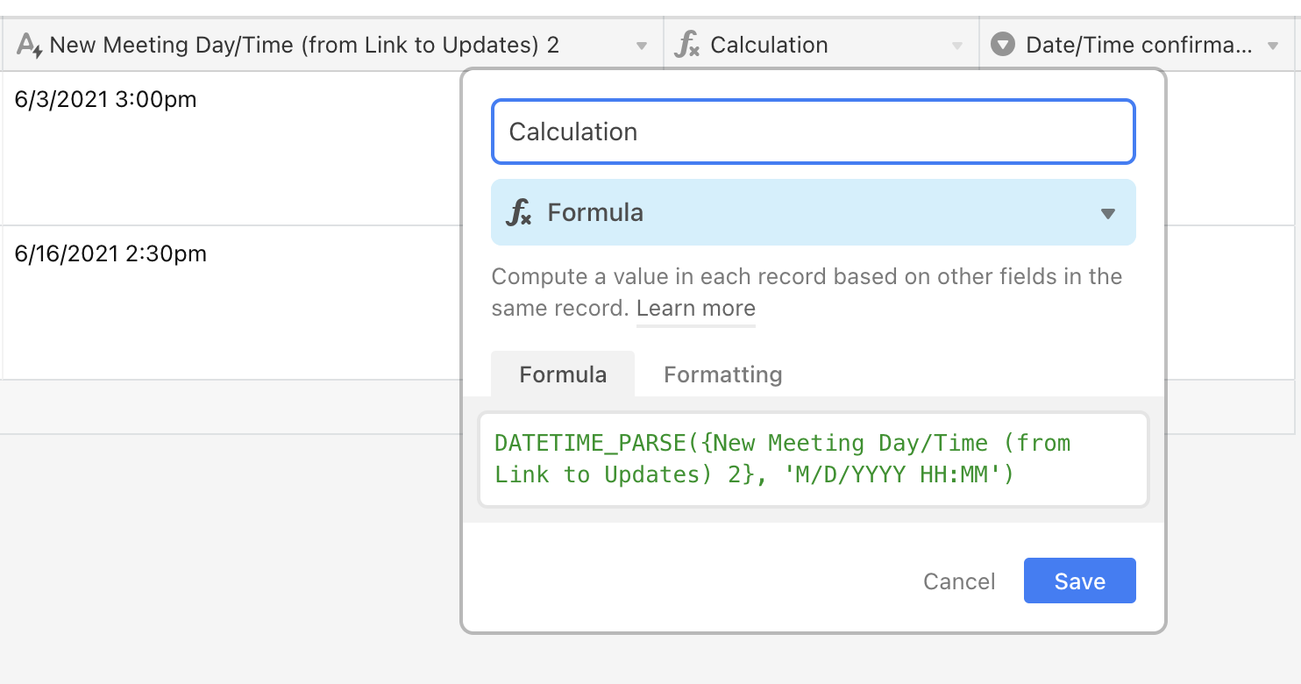Image resolution: width=1301 pixels, height=684 pixels.
Task: Open the Learn more link
Action: coord(696,309)
